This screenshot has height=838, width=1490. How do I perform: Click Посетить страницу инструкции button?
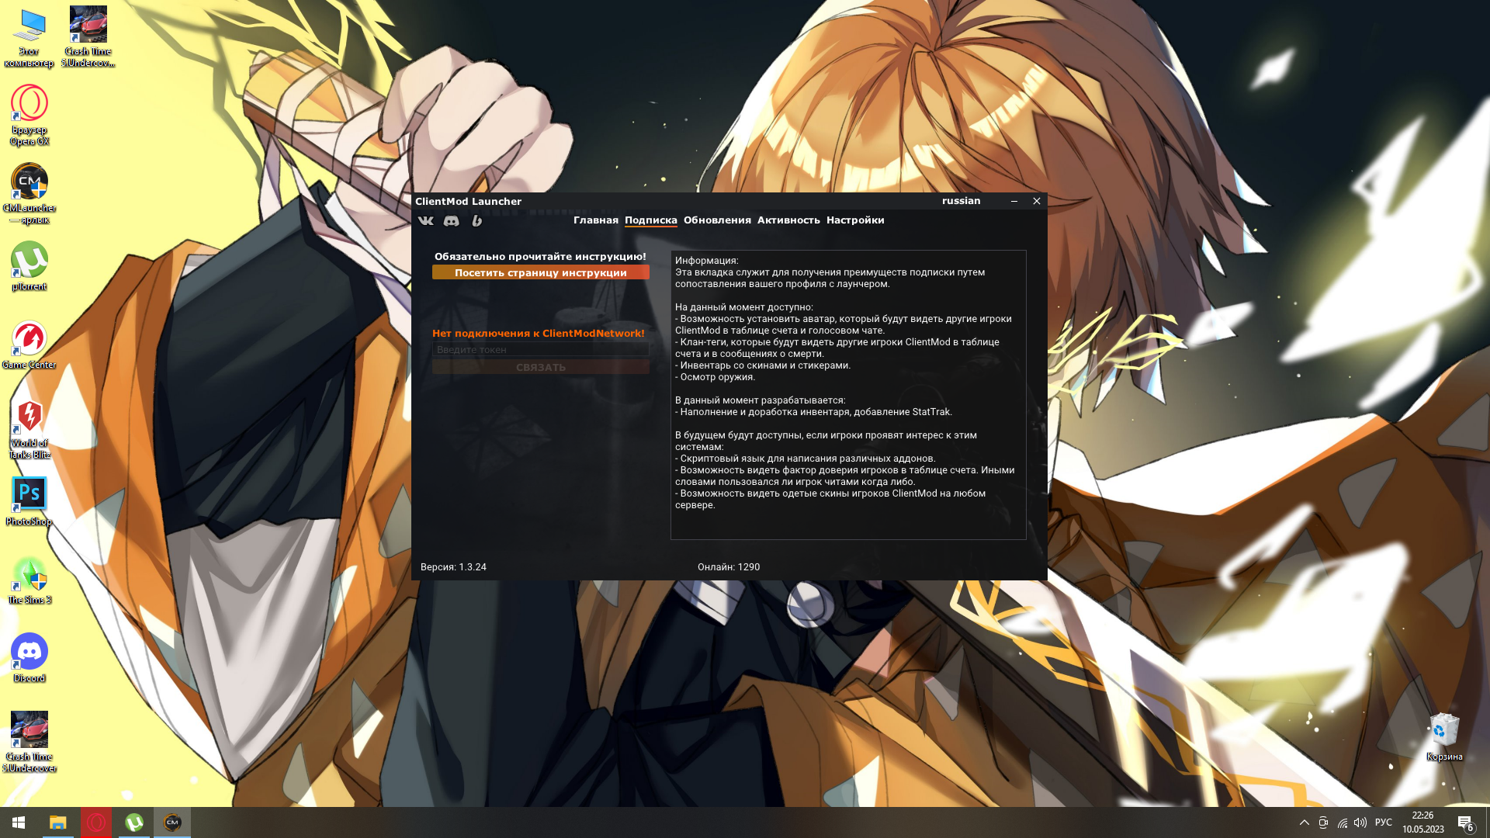coord(540,272)
